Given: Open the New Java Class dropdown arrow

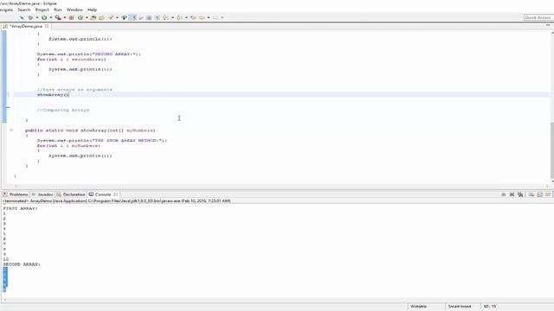Looking at the screenshot, I should point(87,17).
